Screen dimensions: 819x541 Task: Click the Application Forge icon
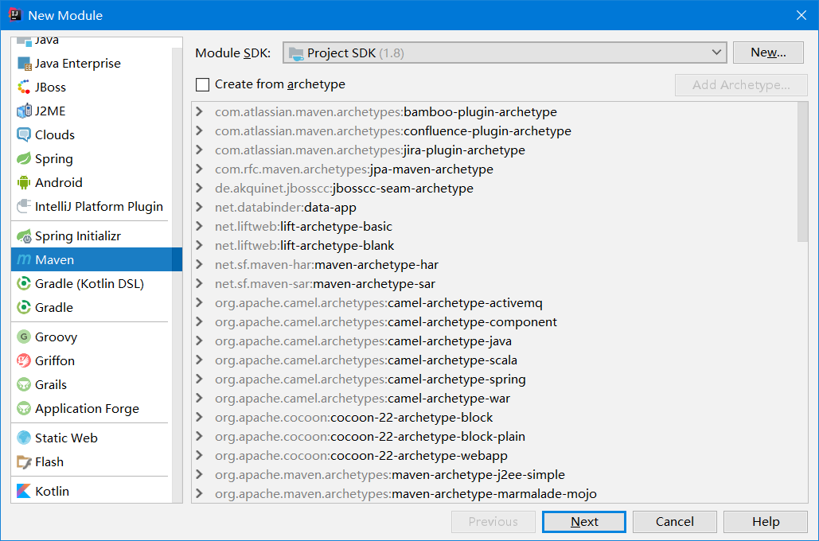(x=24, y=408)
